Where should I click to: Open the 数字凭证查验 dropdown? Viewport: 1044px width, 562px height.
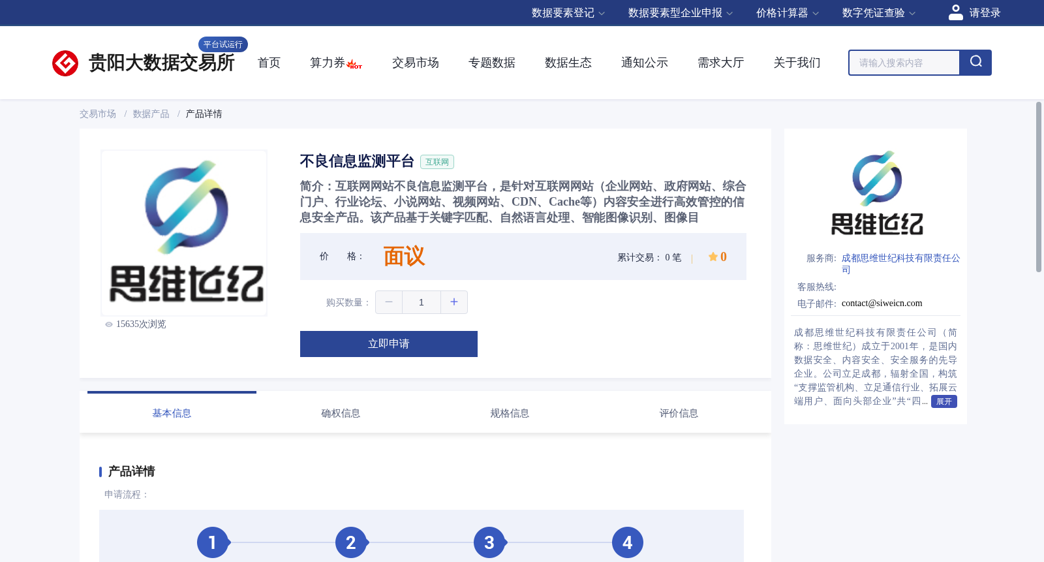(879, 13)
